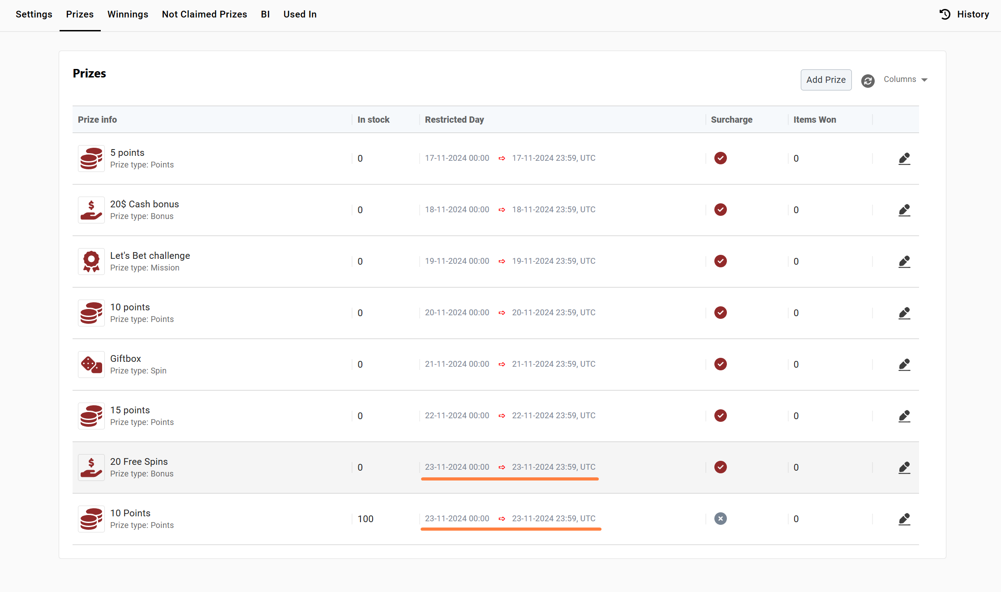Open the History clock icon
The height and width of the screenshot is (592, 1001).
[x=945, y=14]
